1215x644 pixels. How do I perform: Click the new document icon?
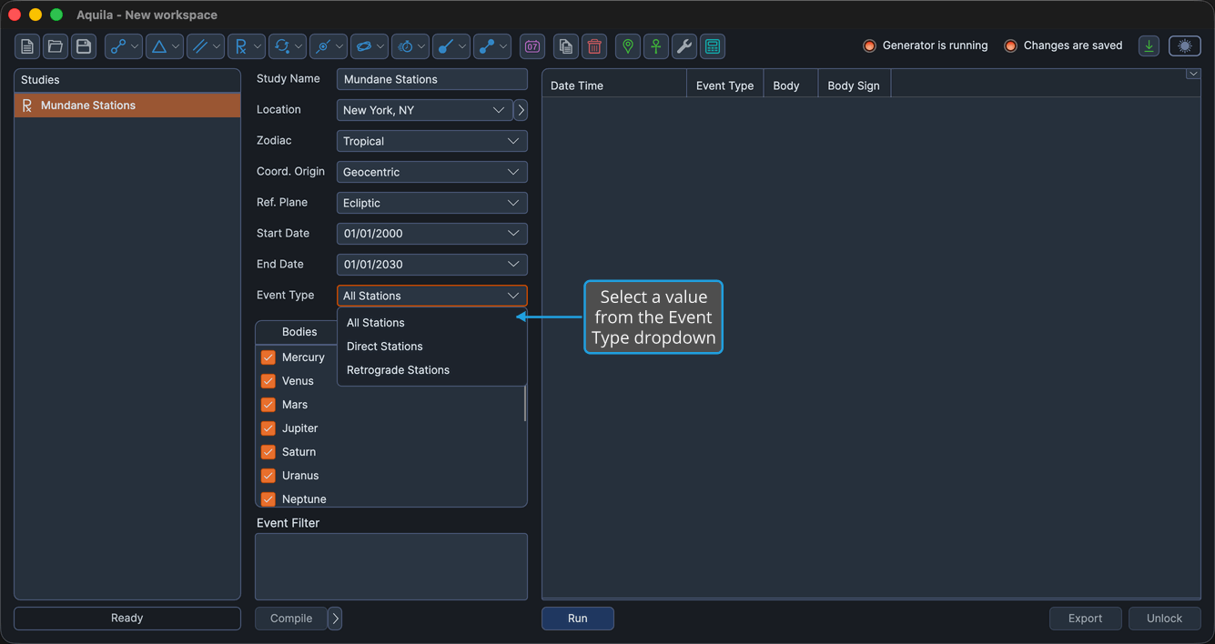pos(27,46)
